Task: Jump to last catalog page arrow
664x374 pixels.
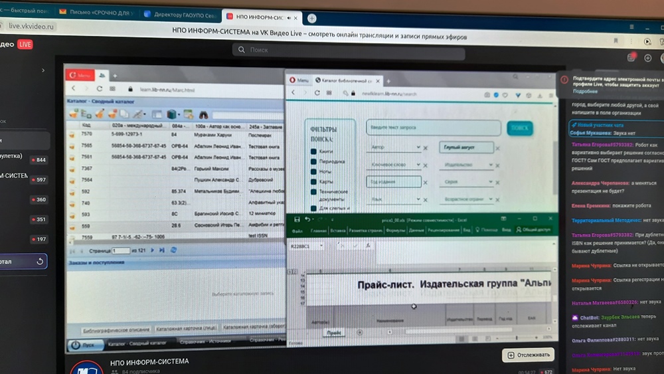Action: point(162,250)
